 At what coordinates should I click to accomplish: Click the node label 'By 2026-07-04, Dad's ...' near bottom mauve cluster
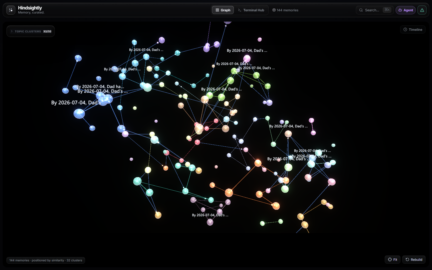point(210,215)
